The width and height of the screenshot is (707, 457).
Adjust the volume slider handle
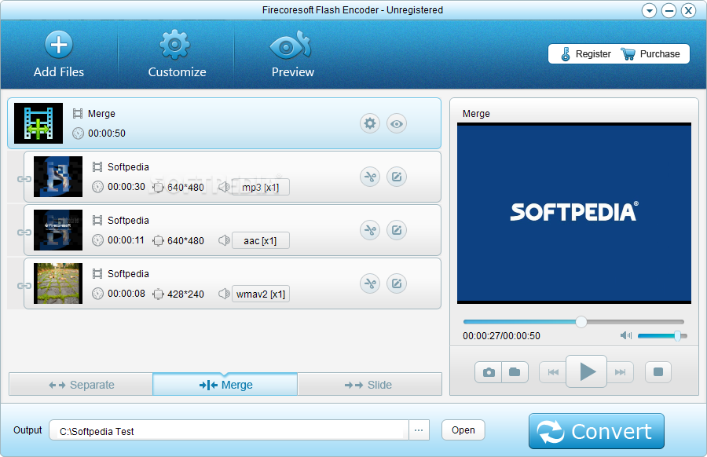(677, 336)
